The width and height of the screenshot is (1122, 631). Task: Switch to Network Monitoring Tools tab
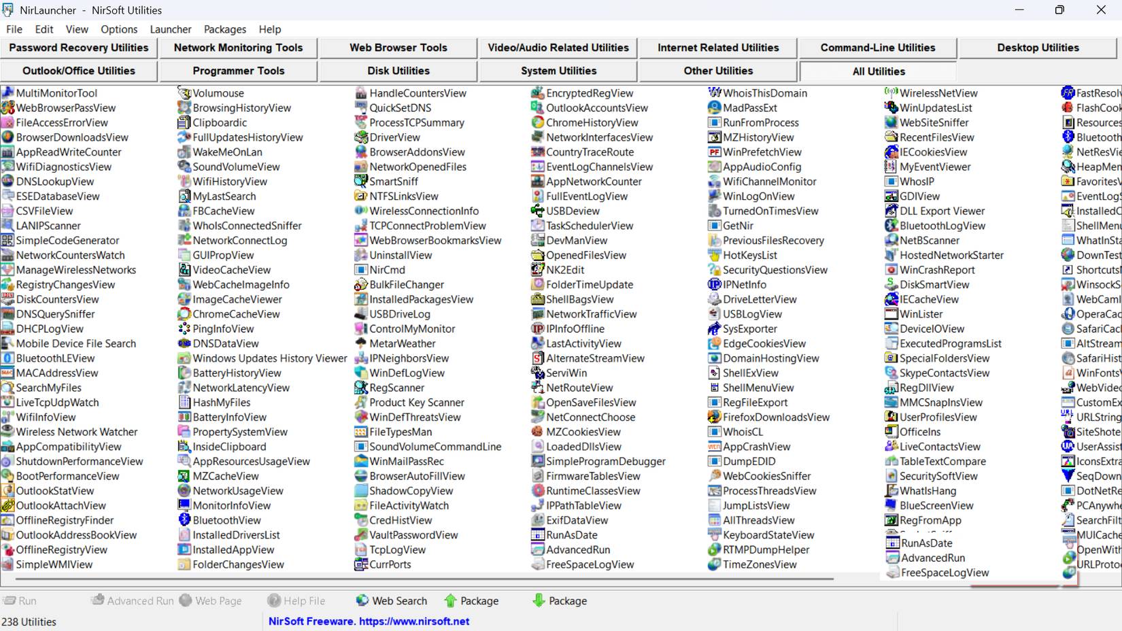pos(238,48)
